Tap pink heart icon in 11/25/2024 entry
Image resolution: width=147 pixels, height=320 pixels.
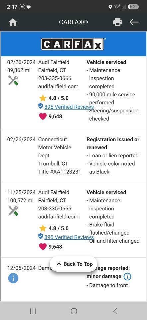[42, 247]
